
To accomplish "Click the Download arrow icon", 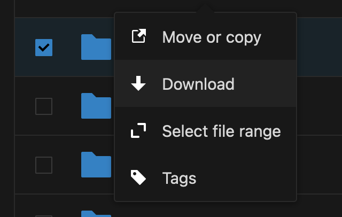I will click(138, 83).
